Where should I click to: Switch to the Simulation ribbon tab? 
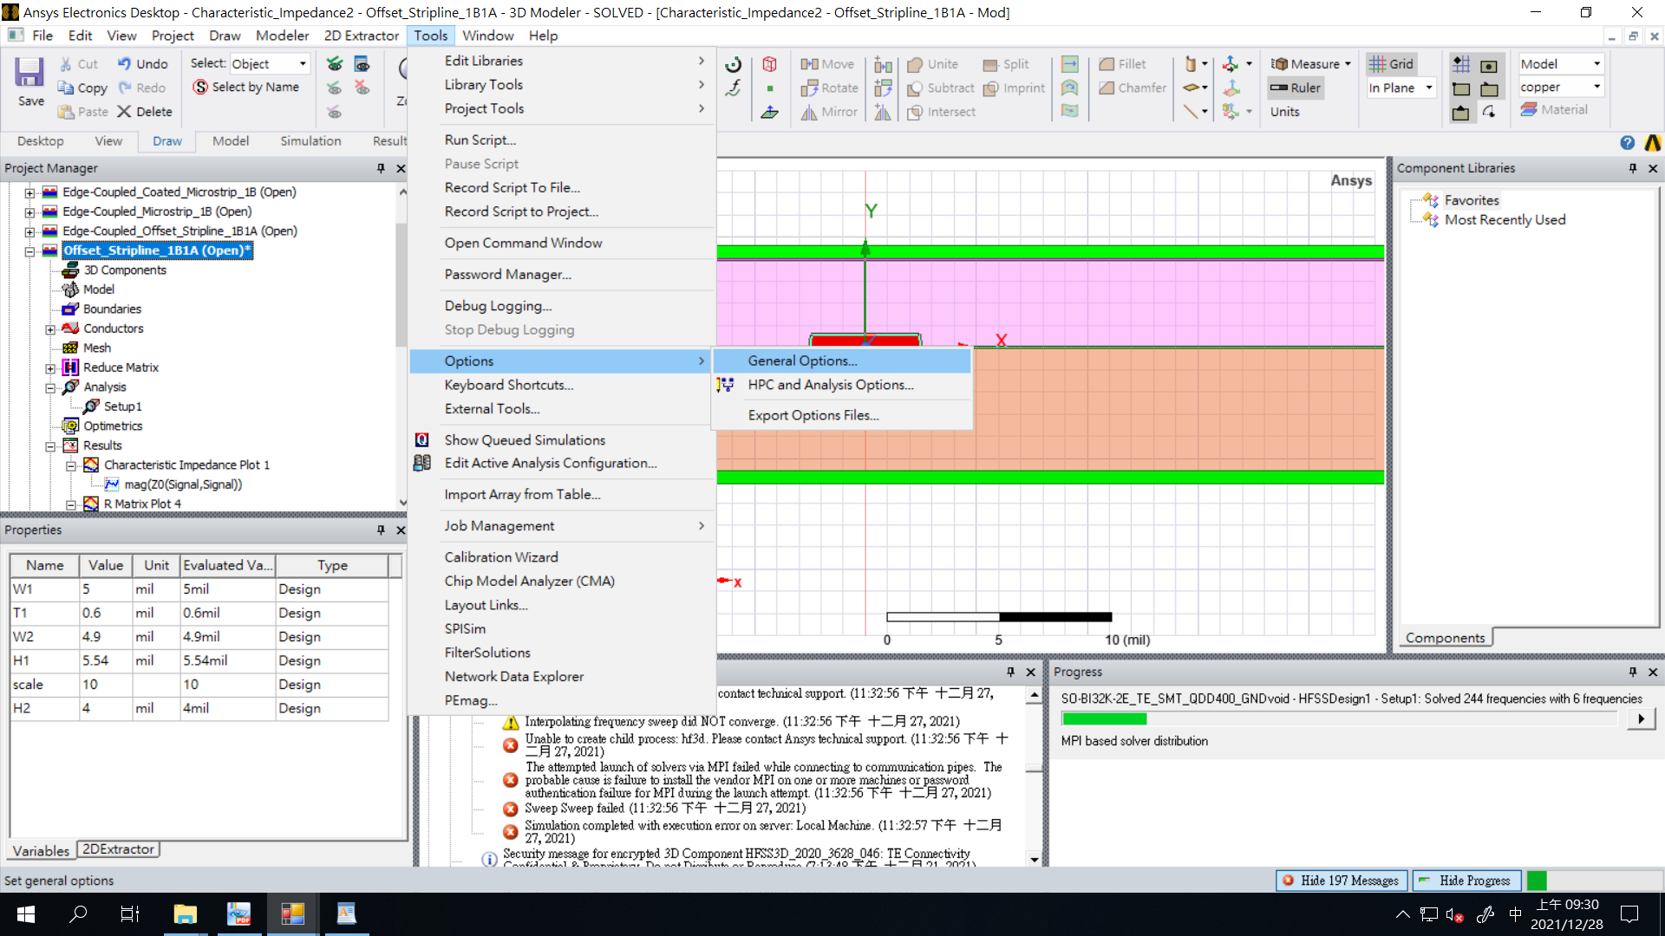(x=310, y=141)
